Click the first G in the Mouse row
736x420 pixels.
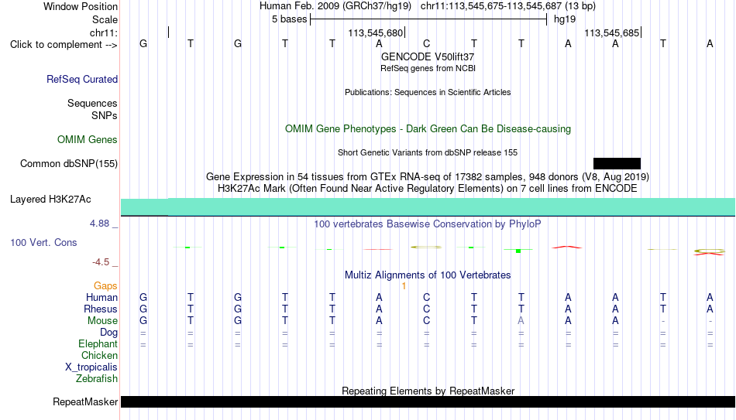point(143,321)
